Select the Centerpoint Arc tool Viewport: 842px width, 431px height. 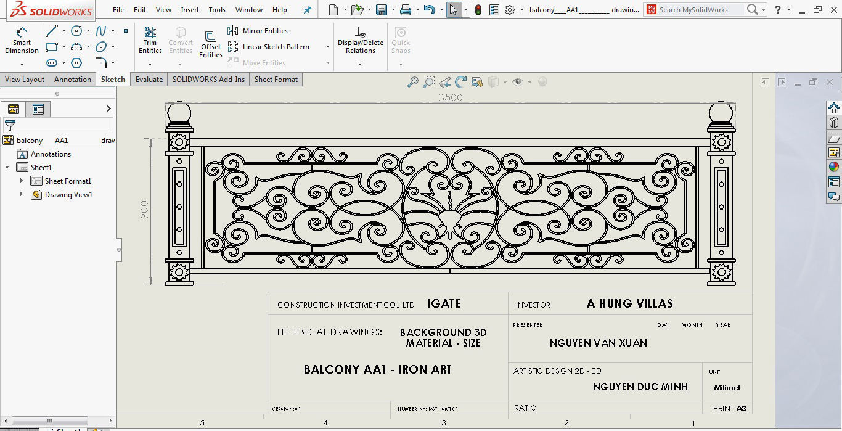click(x=76, y=47)
